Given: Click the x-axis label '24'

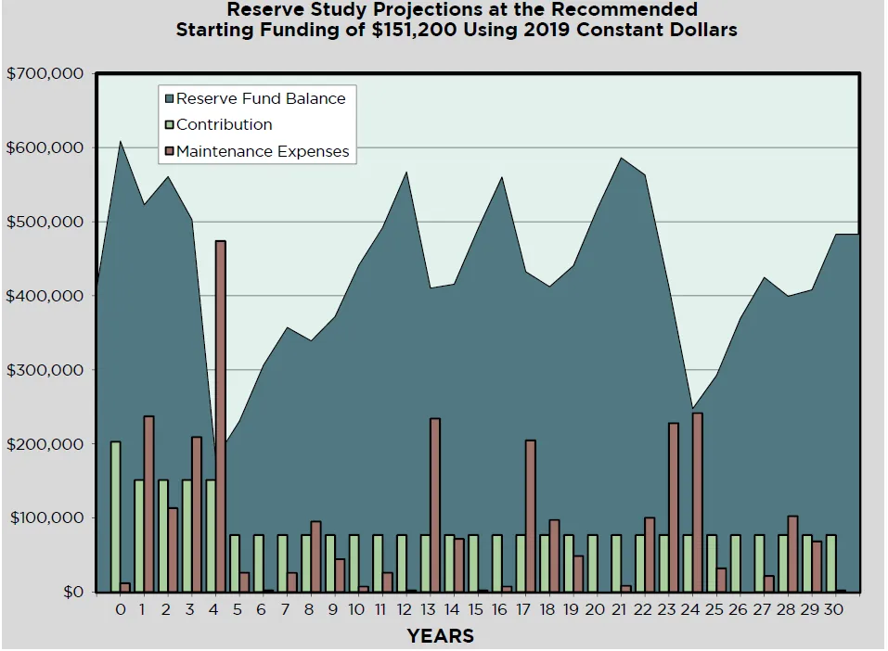Looking at the screenshot, I should (690, 610).
